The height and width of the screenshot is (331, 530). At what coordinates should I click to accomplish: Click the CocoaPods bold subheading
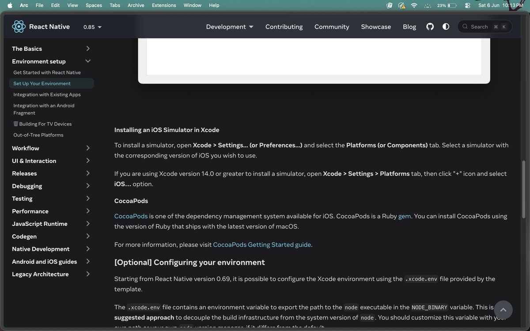(131, 201)
